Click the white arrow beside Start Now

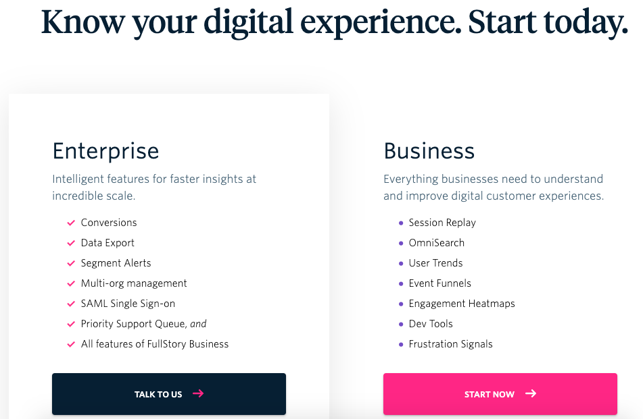(531, 393)
